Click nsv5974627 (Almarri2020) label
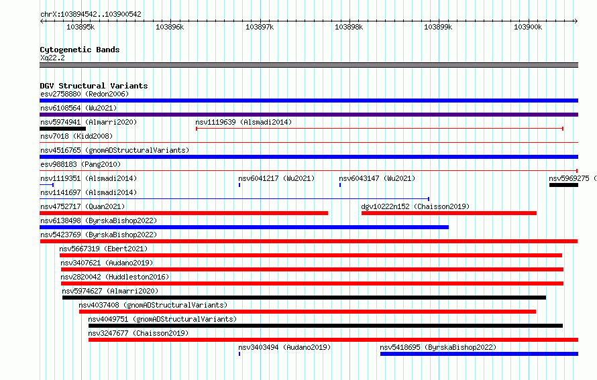 click(x=110, y=291)
